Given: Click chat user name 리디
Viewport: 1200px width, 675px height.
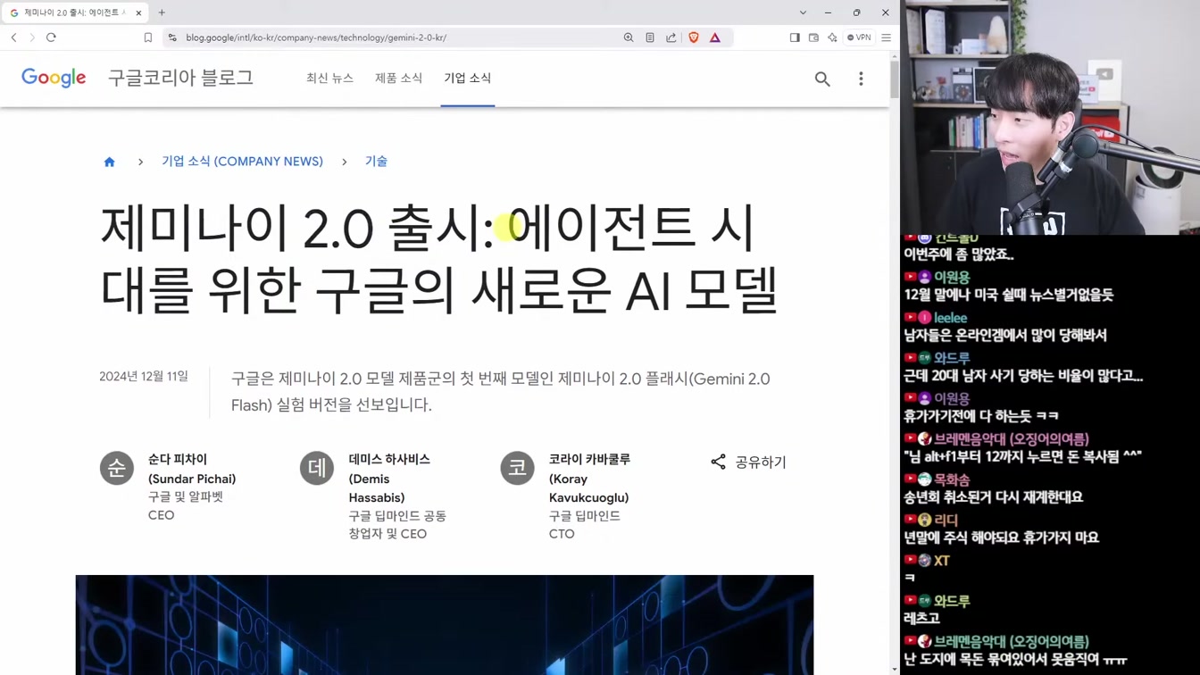Looking at the screenshot, I should pyautogui.click(x=946, y=520).
